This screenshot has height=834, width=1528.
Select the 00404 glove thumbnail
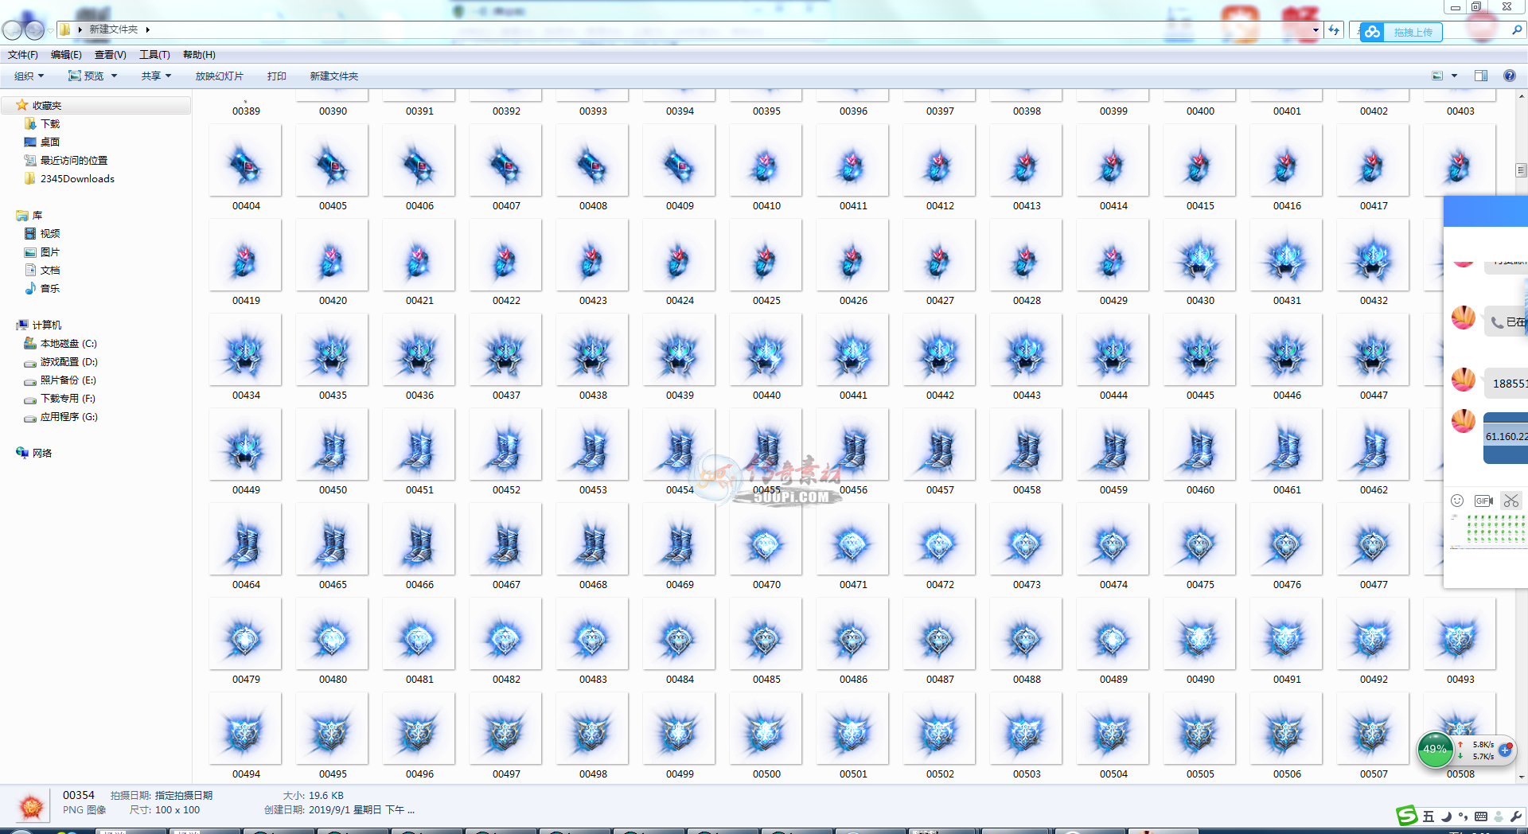(x=245, y=162)
